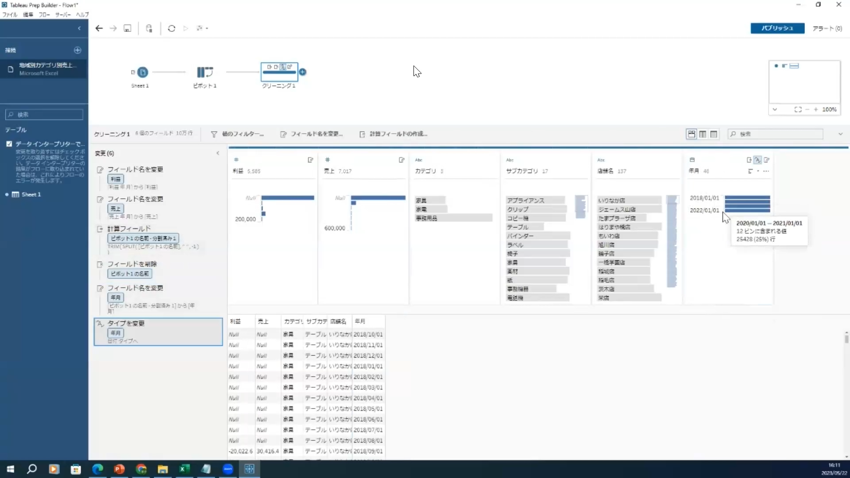Screen dimensions: 850x478
Task: Open the フロー menu
Action: 44,15
